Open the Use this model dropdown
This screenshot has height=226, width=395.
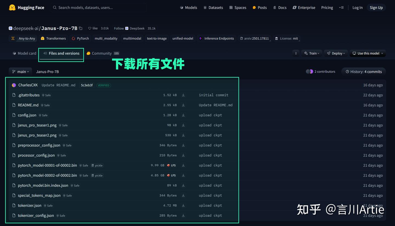point(368,53)
